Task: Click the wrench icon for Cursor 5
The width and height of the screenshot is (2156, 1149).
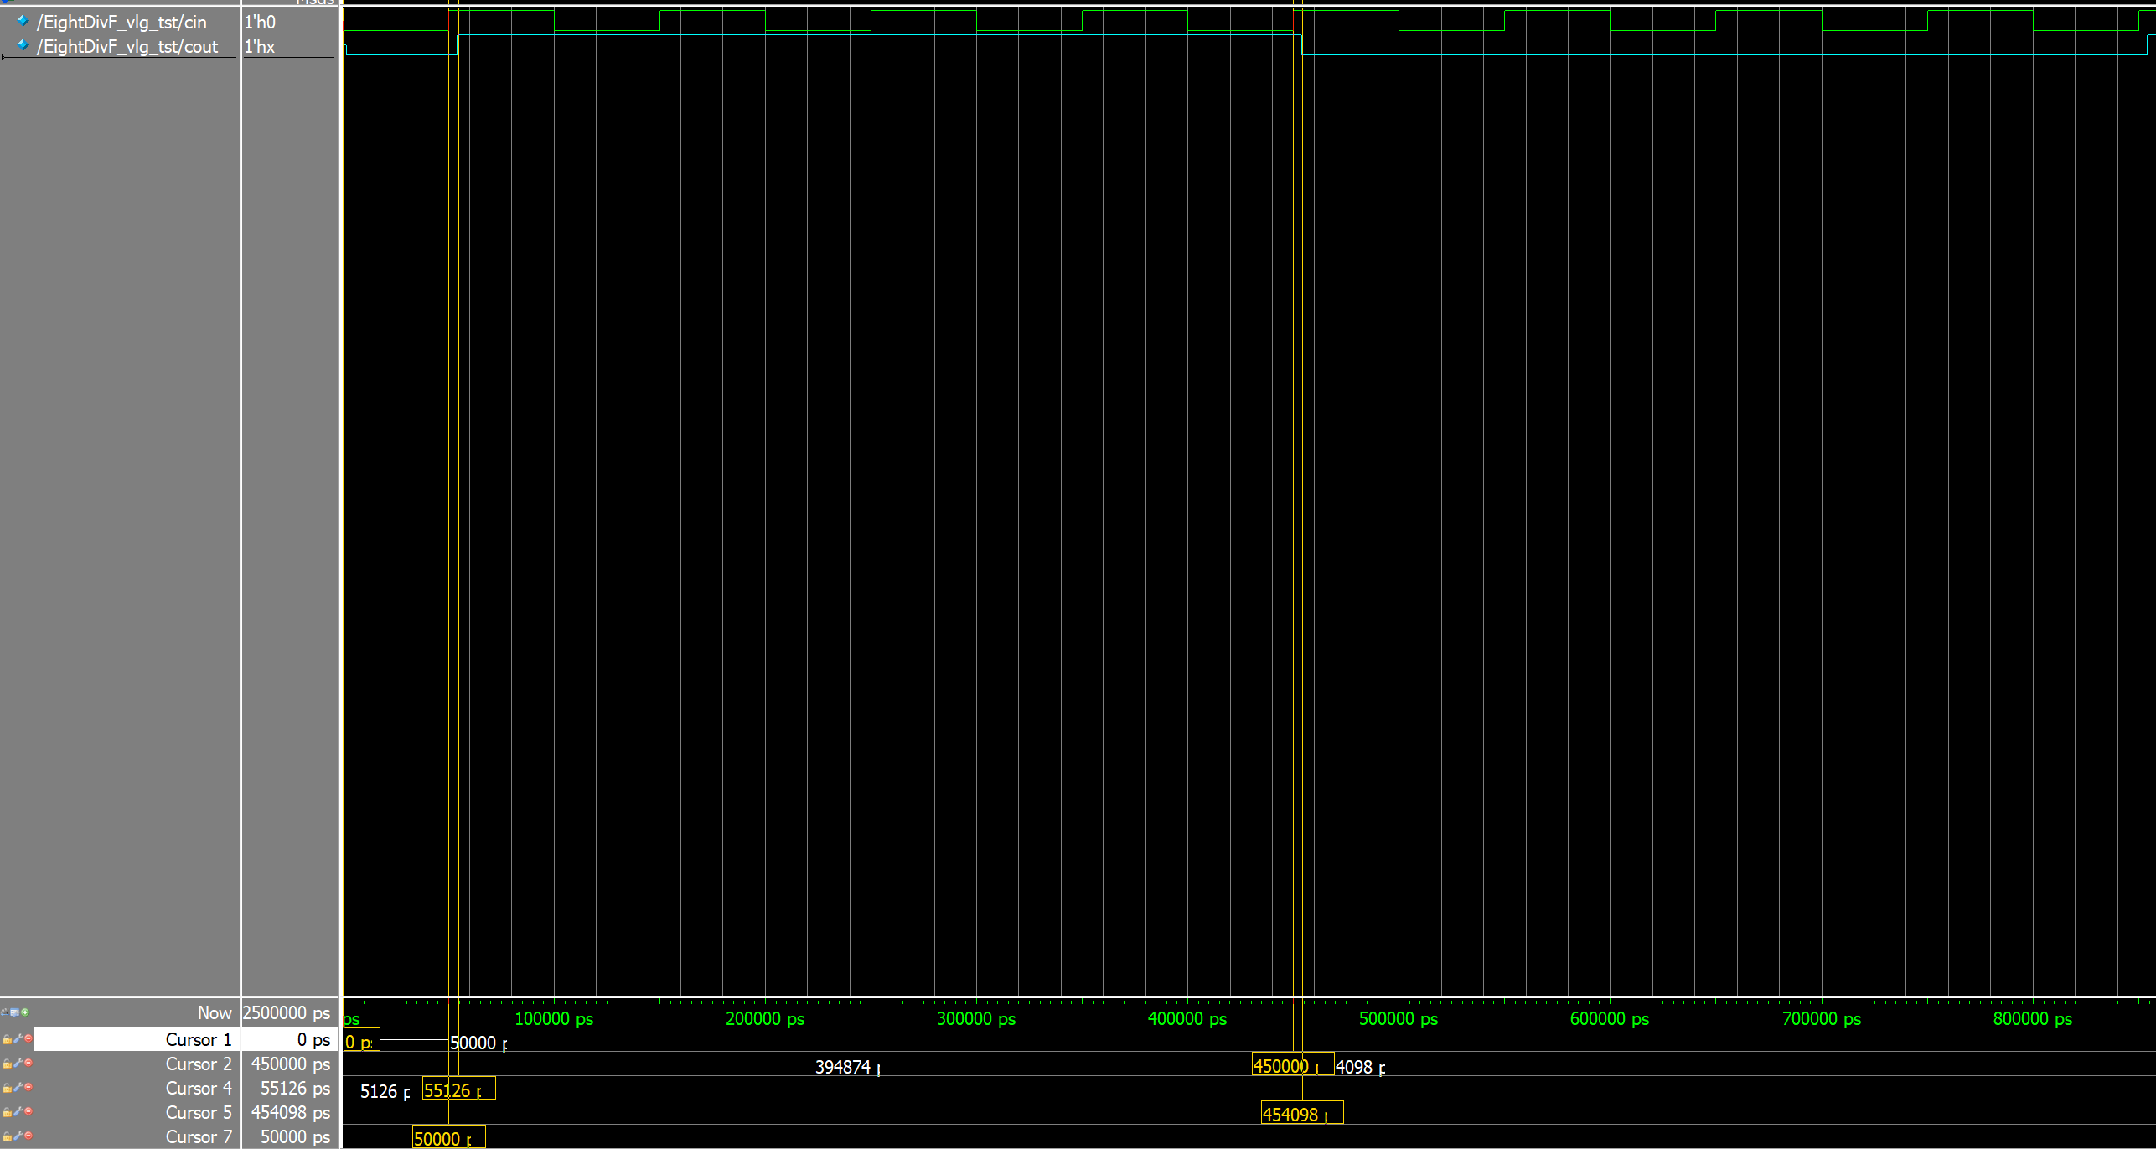Action: pos(18,1111)
